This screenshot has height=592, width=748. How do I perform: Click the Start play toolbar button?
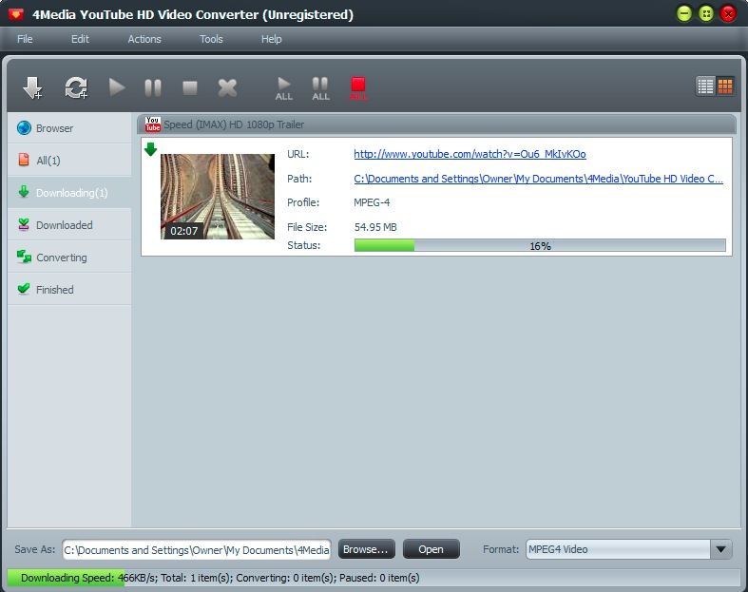point(116,87)
